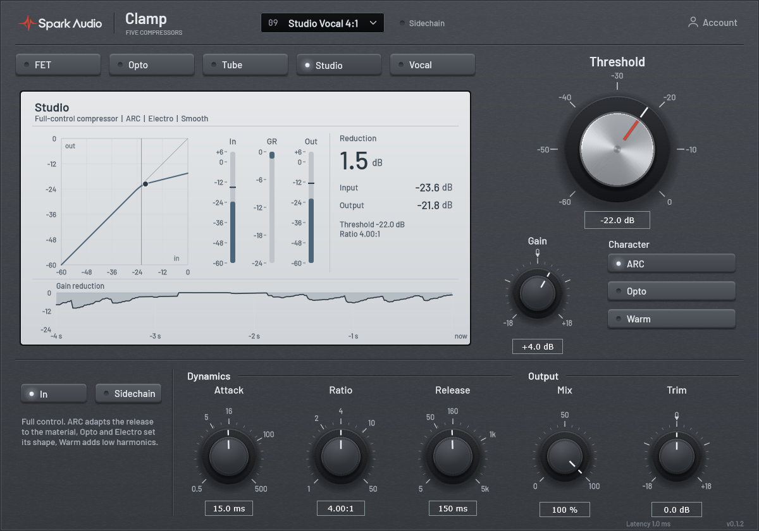Enable the ARC character mode
This screenshot has width=759, height=531.
point(672,264)
